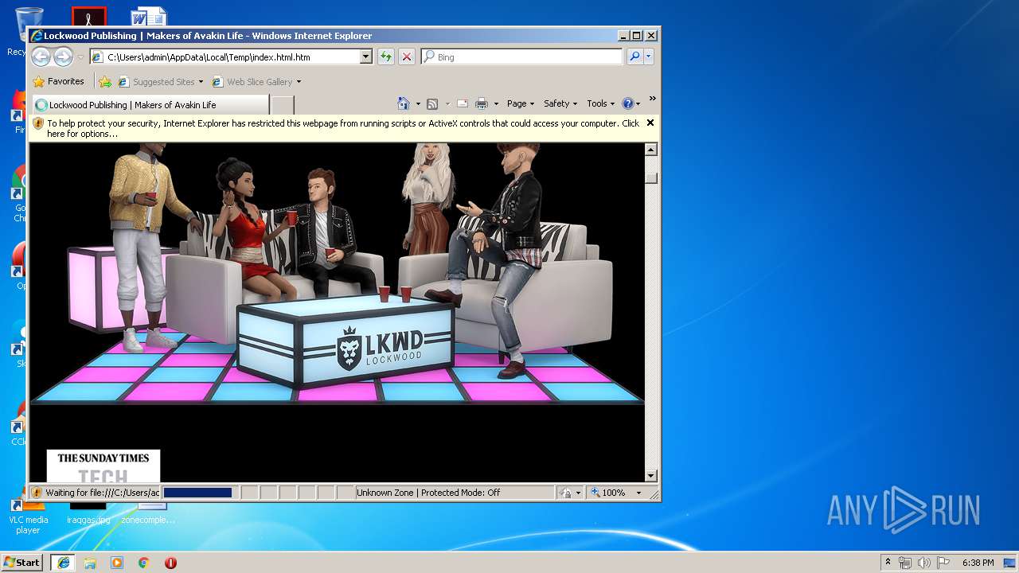Click the Read Mail envelope icon
Screen dimensions: 1019x573
coord(462,103)
